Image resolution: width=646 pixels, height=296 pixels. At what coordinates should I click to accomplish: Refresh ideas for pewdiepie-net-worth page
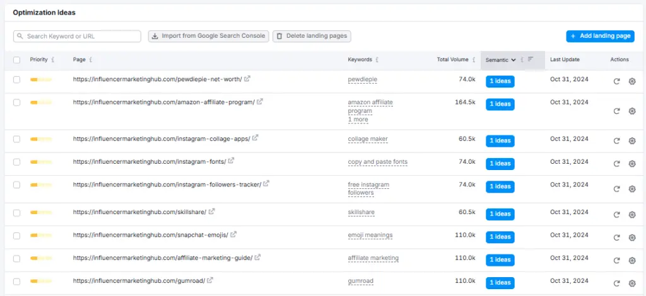(x=617, y=81)
